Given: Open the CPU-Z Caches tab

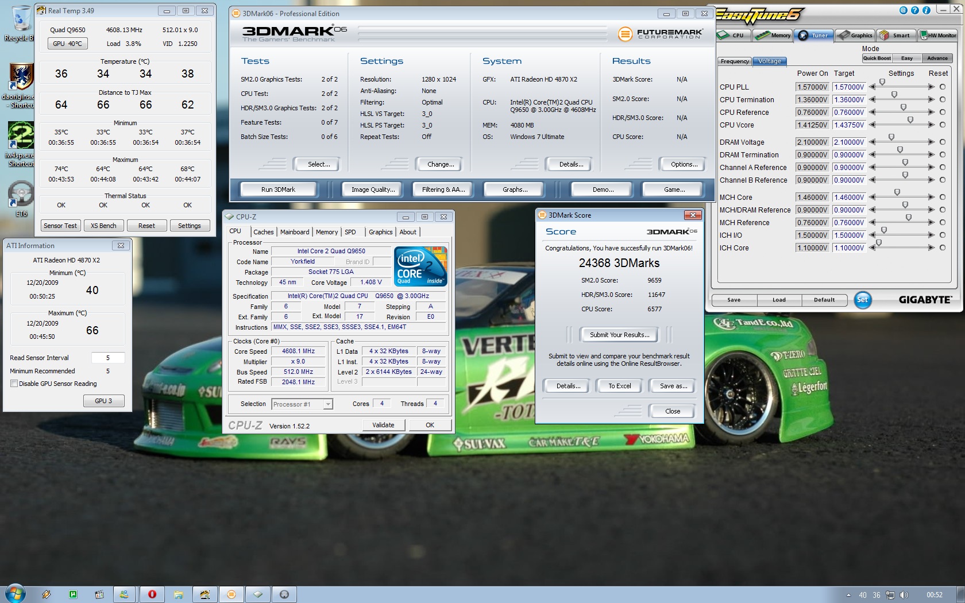Looking at the screenshot, I should click(263, 232).
